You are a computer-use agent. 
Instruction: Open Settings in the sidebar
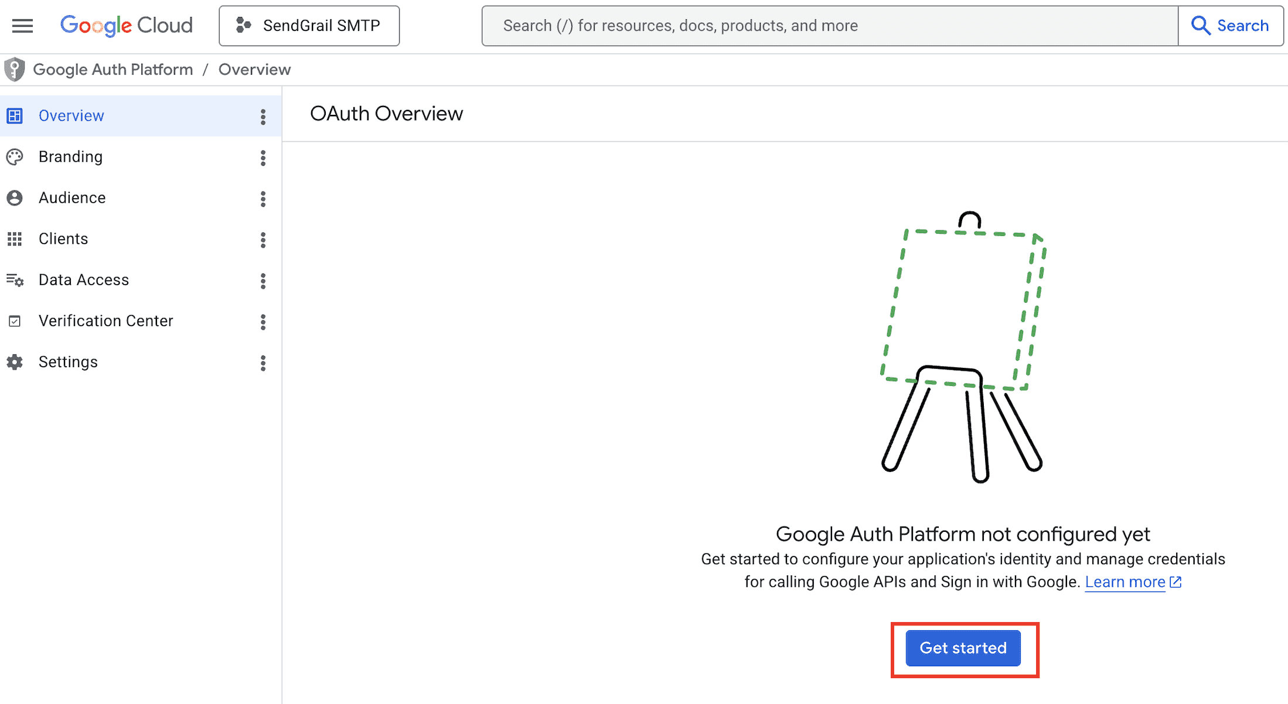[141, 362]
